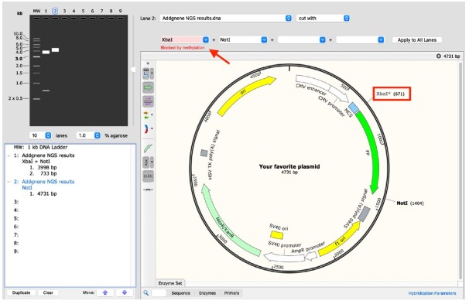This screenshot has height=304, width=469.
Task: Open the Hybridization Parameters link
Action: [432, 293]
